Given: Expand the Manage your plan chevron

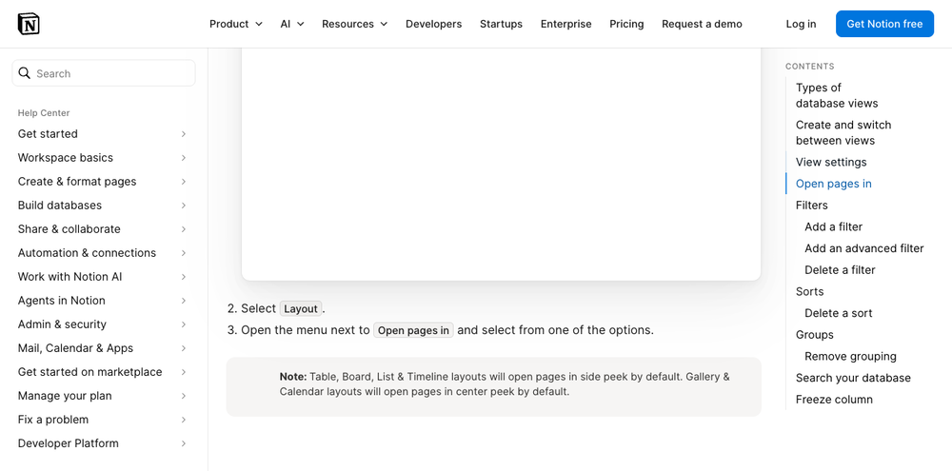Looking at the screenshot, I should pos(184,396).
